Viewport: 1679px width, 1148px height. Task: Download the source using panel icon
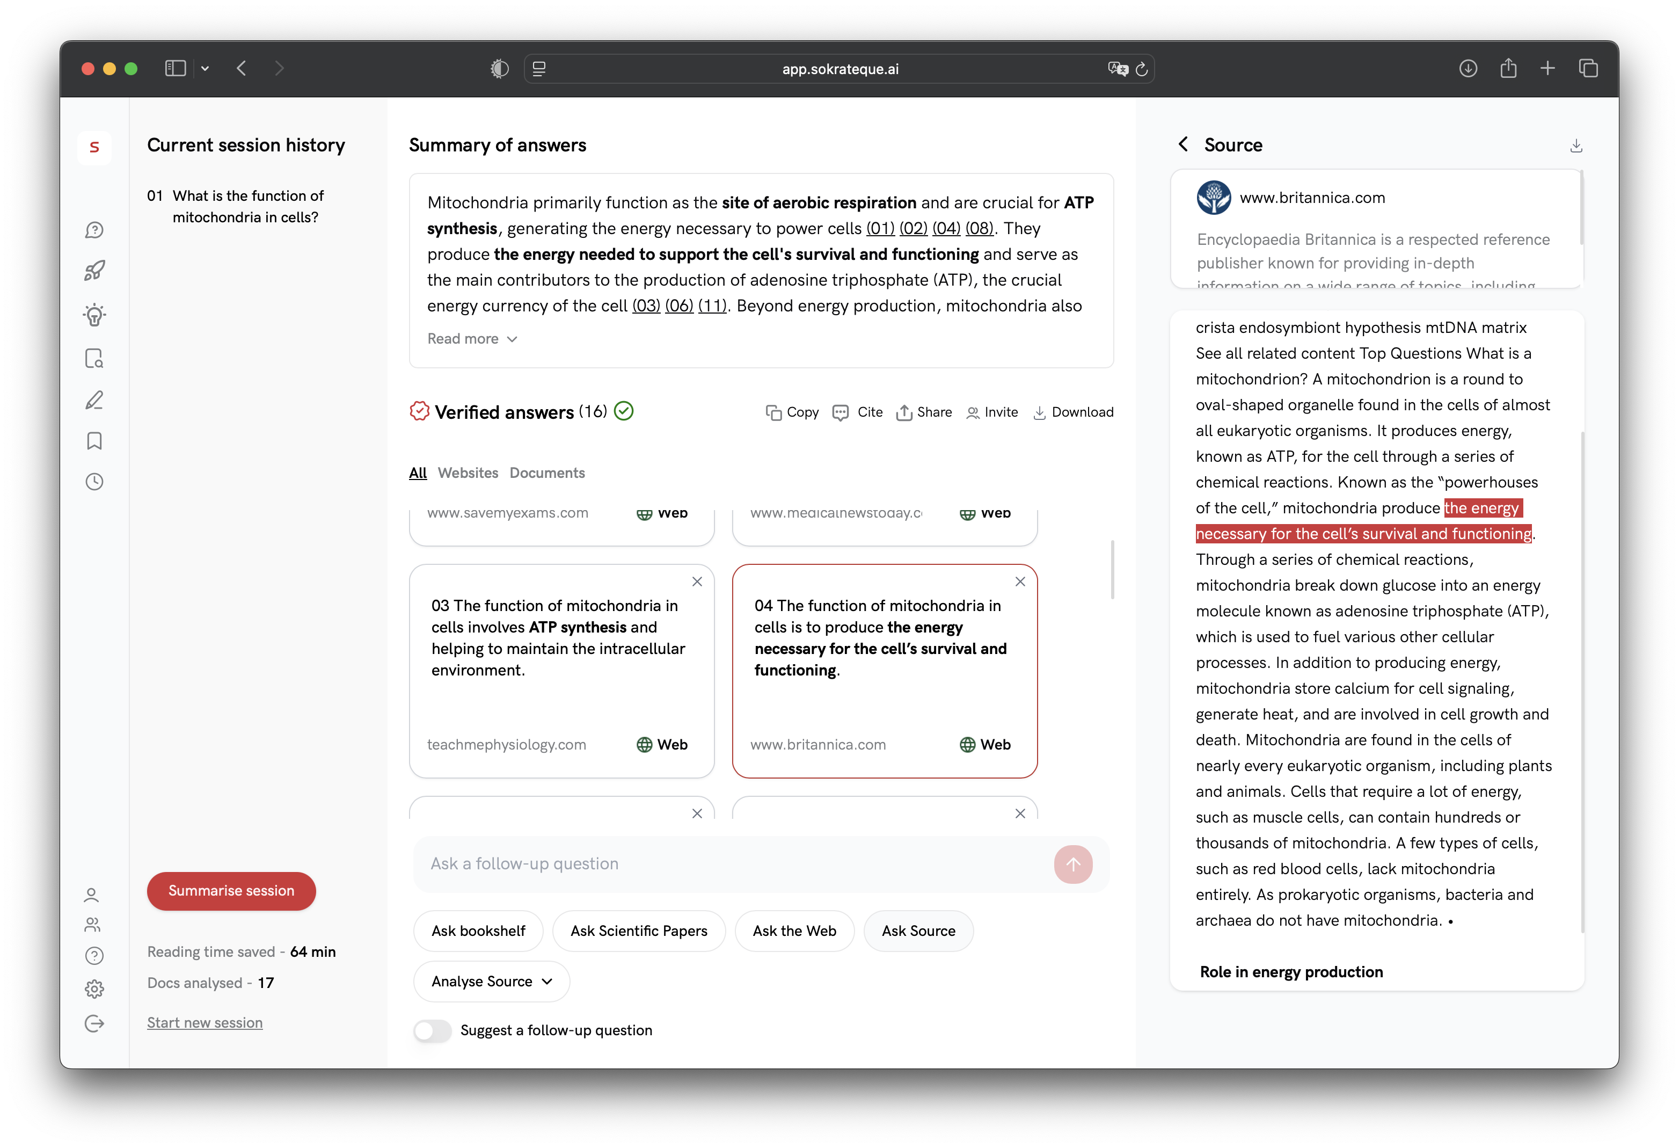coord(1576,146)
